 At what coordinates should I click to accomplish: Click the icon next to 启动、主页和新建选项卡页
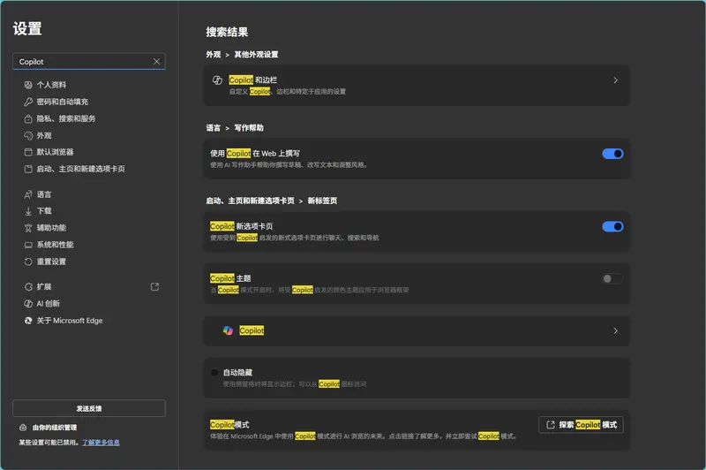point(28,169)
